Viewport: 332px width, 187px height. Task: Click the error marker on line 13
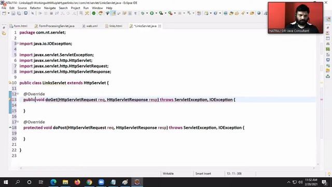(10, 99)
